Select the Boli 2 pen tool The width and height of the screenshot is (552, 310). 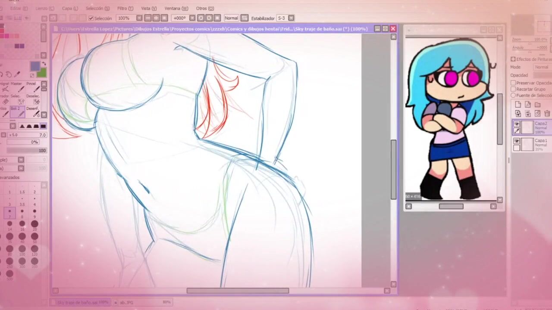tap(16, 112)
